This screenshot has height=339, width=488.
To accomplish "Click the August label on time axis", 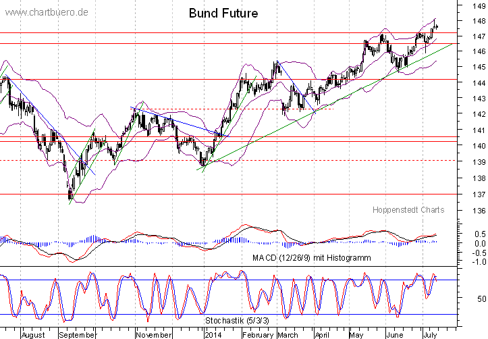I will tap(32, 334).
